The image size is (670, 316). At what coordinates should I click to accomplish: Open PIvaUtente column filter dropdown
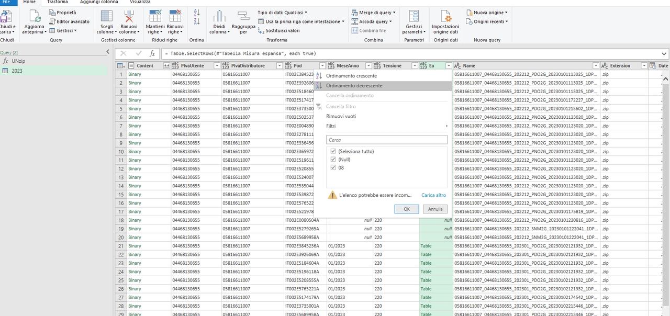(x=216, y=66)
